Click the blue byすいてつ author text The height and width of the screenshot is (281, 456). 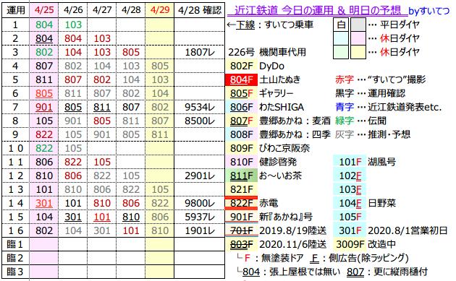point(429,11)
